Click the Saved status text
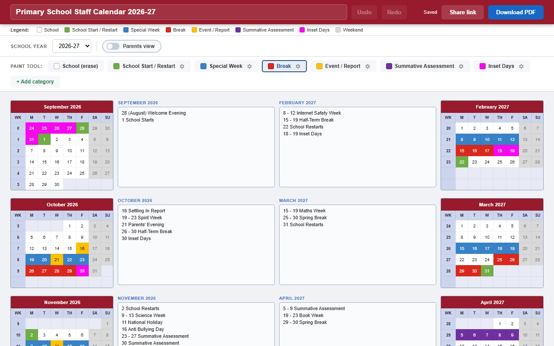Viewport: 554px width, 346px height. [x=430, y=12]
